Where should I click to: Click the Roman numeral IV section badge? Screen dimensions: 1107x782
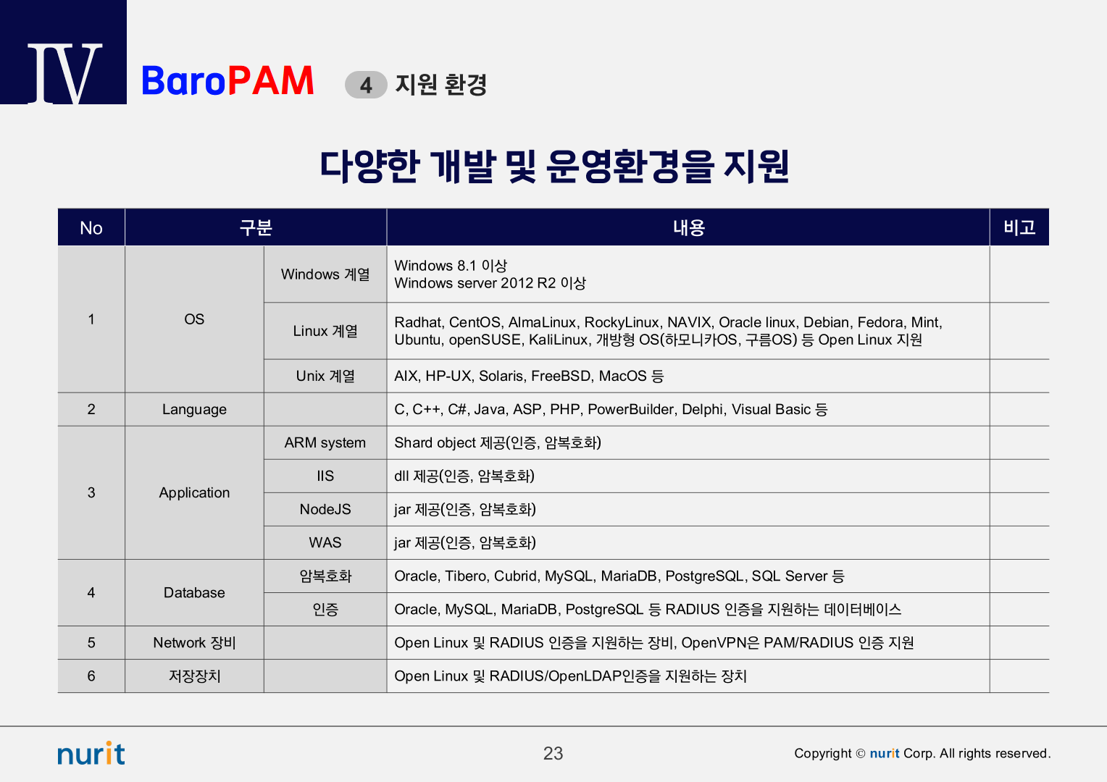64,52
